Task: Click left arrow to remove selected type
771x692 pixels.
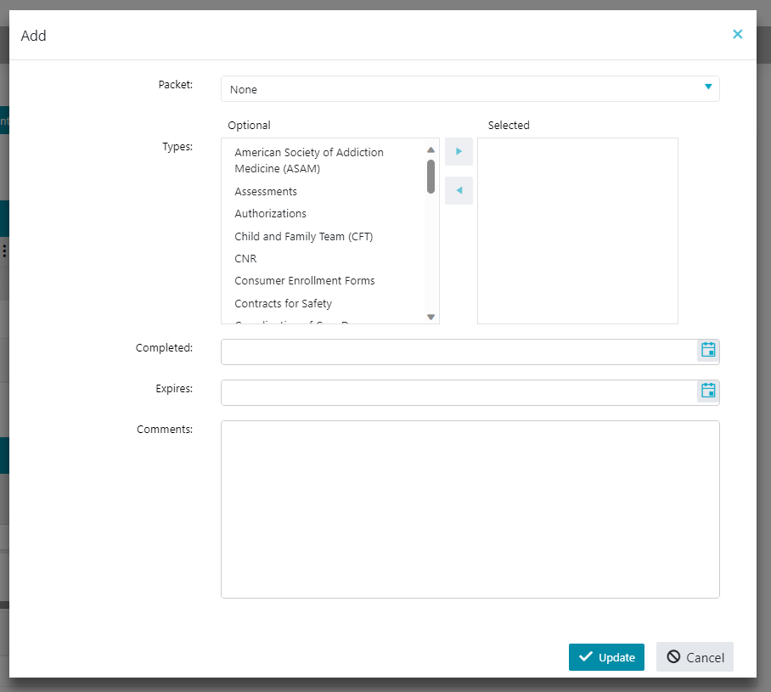Action: pyautogui.click(x=459, y=190)
